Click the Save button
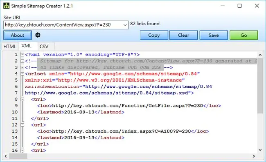The width and height of the screenshot is (266, 162). (x=214, y=35)
